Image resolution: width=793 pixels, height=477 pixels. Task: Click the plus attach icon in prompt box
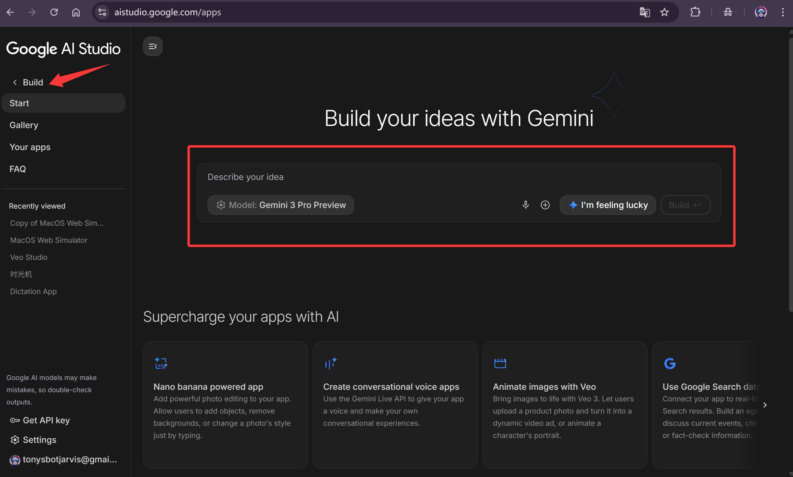pos(545,205)
